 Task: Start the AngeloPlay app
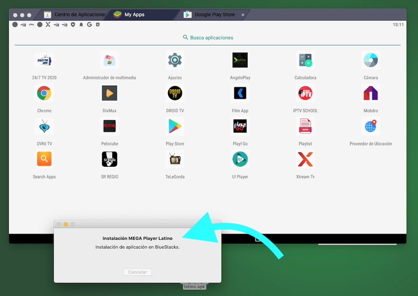click(240, 60)
